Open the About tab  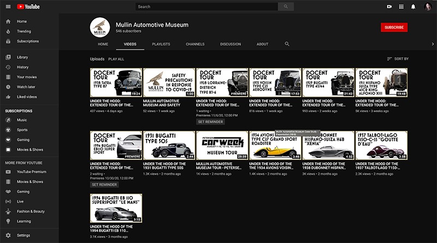pos(263,44)
